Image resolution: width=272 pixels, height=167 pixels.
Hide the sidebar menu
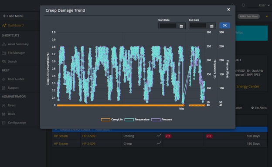coord(13,16)
